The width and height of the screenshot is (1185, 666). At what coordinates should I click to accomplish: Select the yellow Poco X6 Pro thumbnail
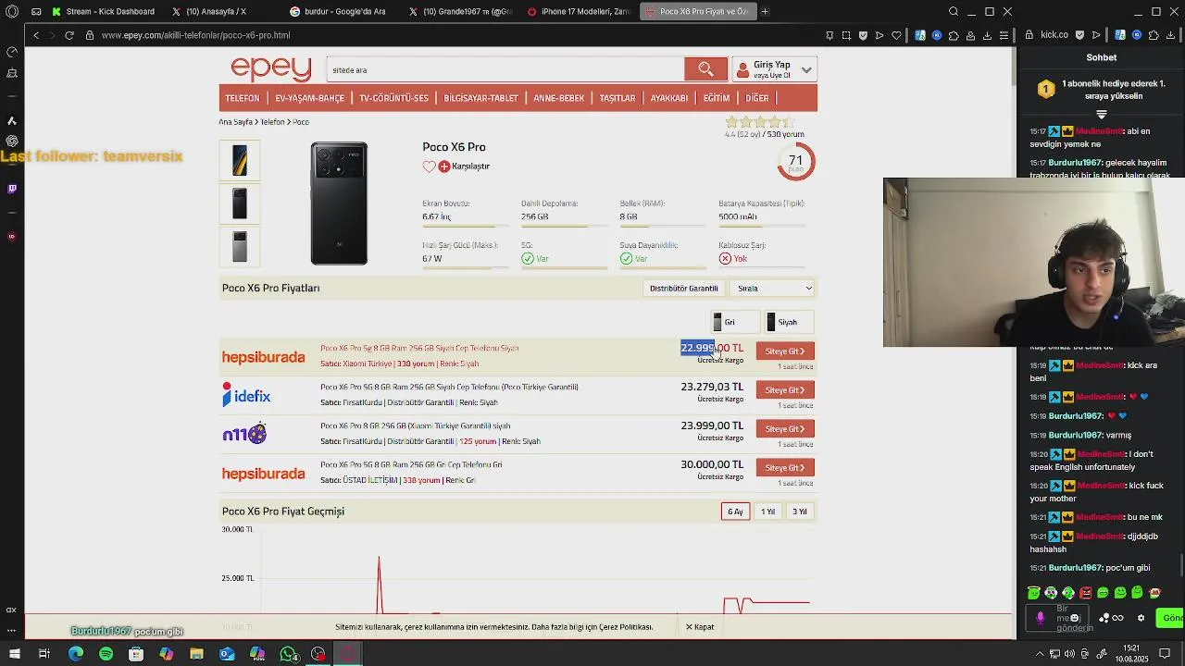[240, 160]
